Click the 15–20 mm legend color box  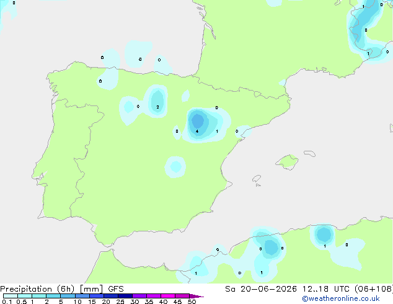97,296
